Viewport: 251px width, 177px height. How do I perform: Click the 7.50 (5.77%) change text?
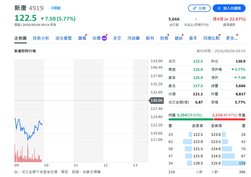[60, 19]
